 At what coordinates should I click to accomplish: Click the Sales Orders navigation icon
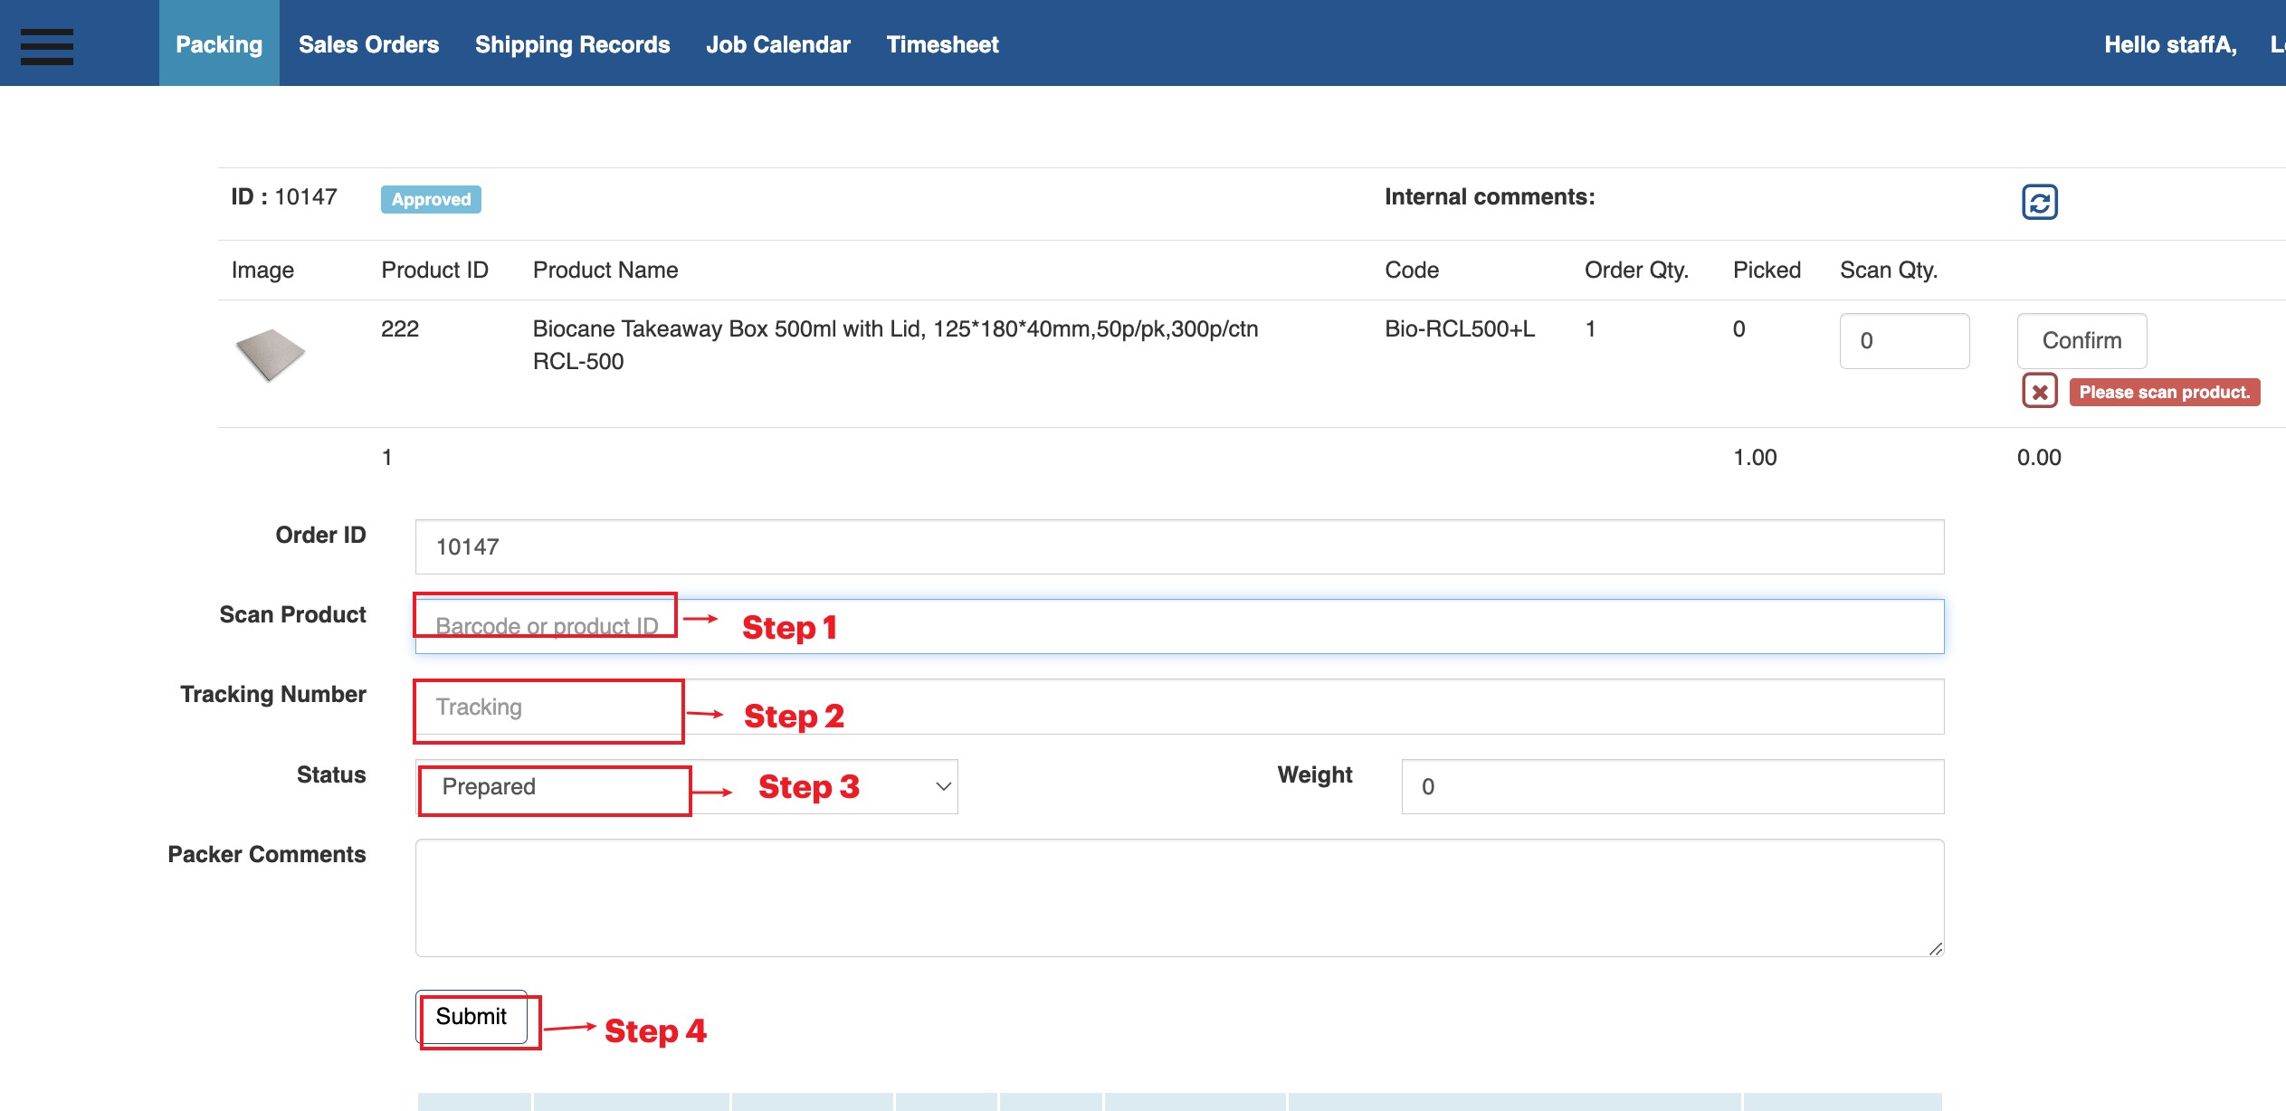click(x=369, y=43)
